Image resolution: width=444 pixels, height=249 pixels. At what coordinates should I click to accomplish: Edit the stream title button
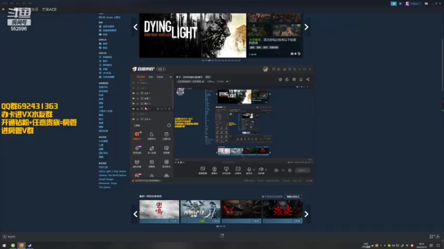click(208, 77)
